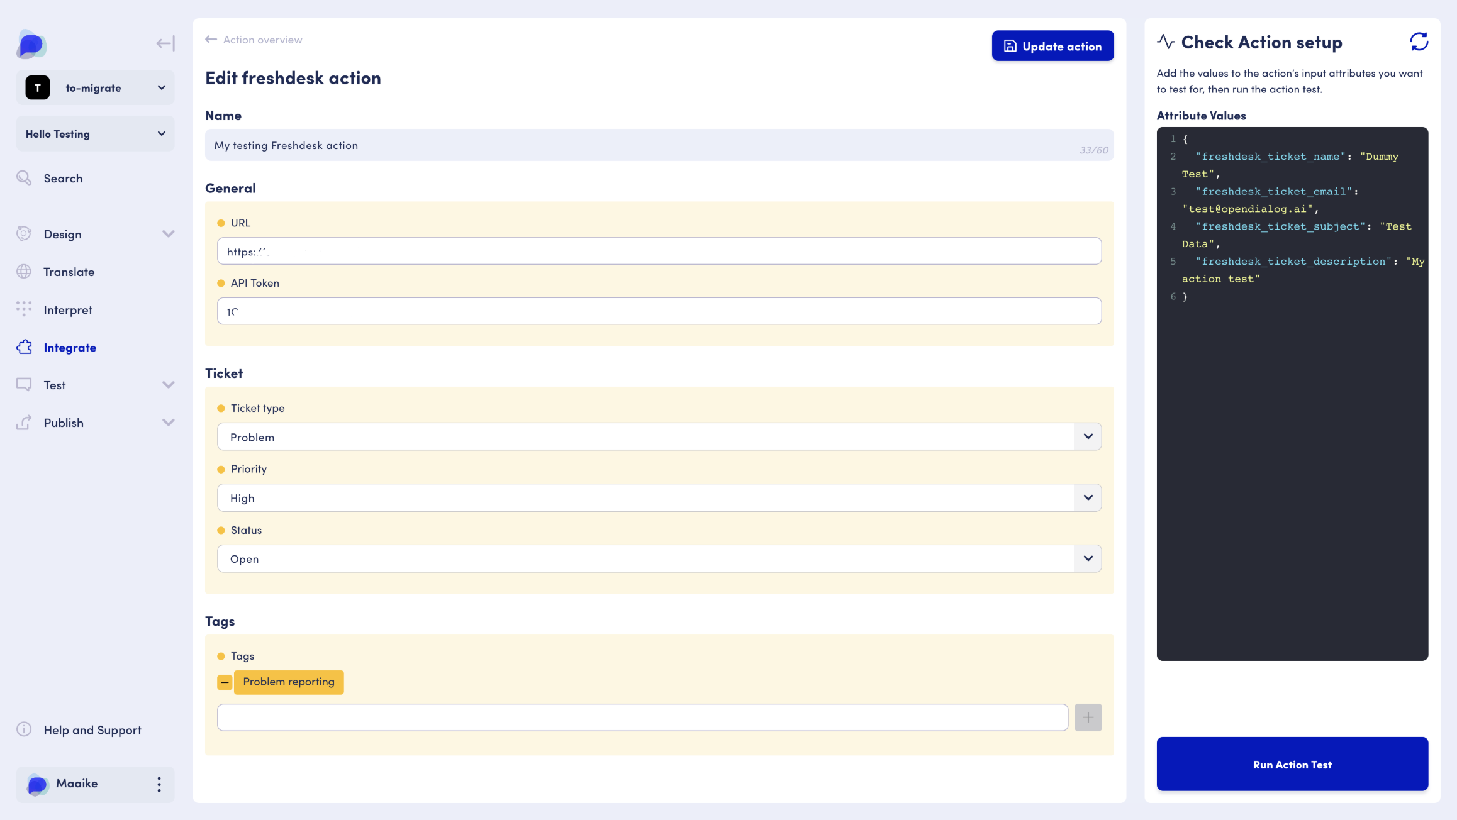Open the to-migrate workspace selector

tap(96, 88)
